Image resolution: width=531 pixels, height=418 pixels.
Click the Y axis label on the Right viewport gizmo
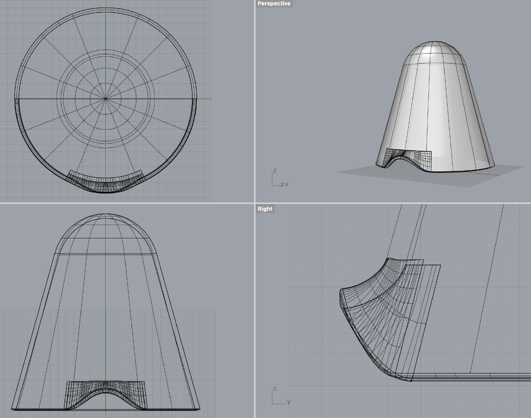288,402
